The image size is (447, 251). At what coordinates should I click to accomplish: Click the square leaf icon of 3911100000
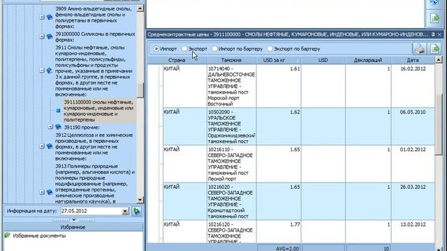(58, 110)
